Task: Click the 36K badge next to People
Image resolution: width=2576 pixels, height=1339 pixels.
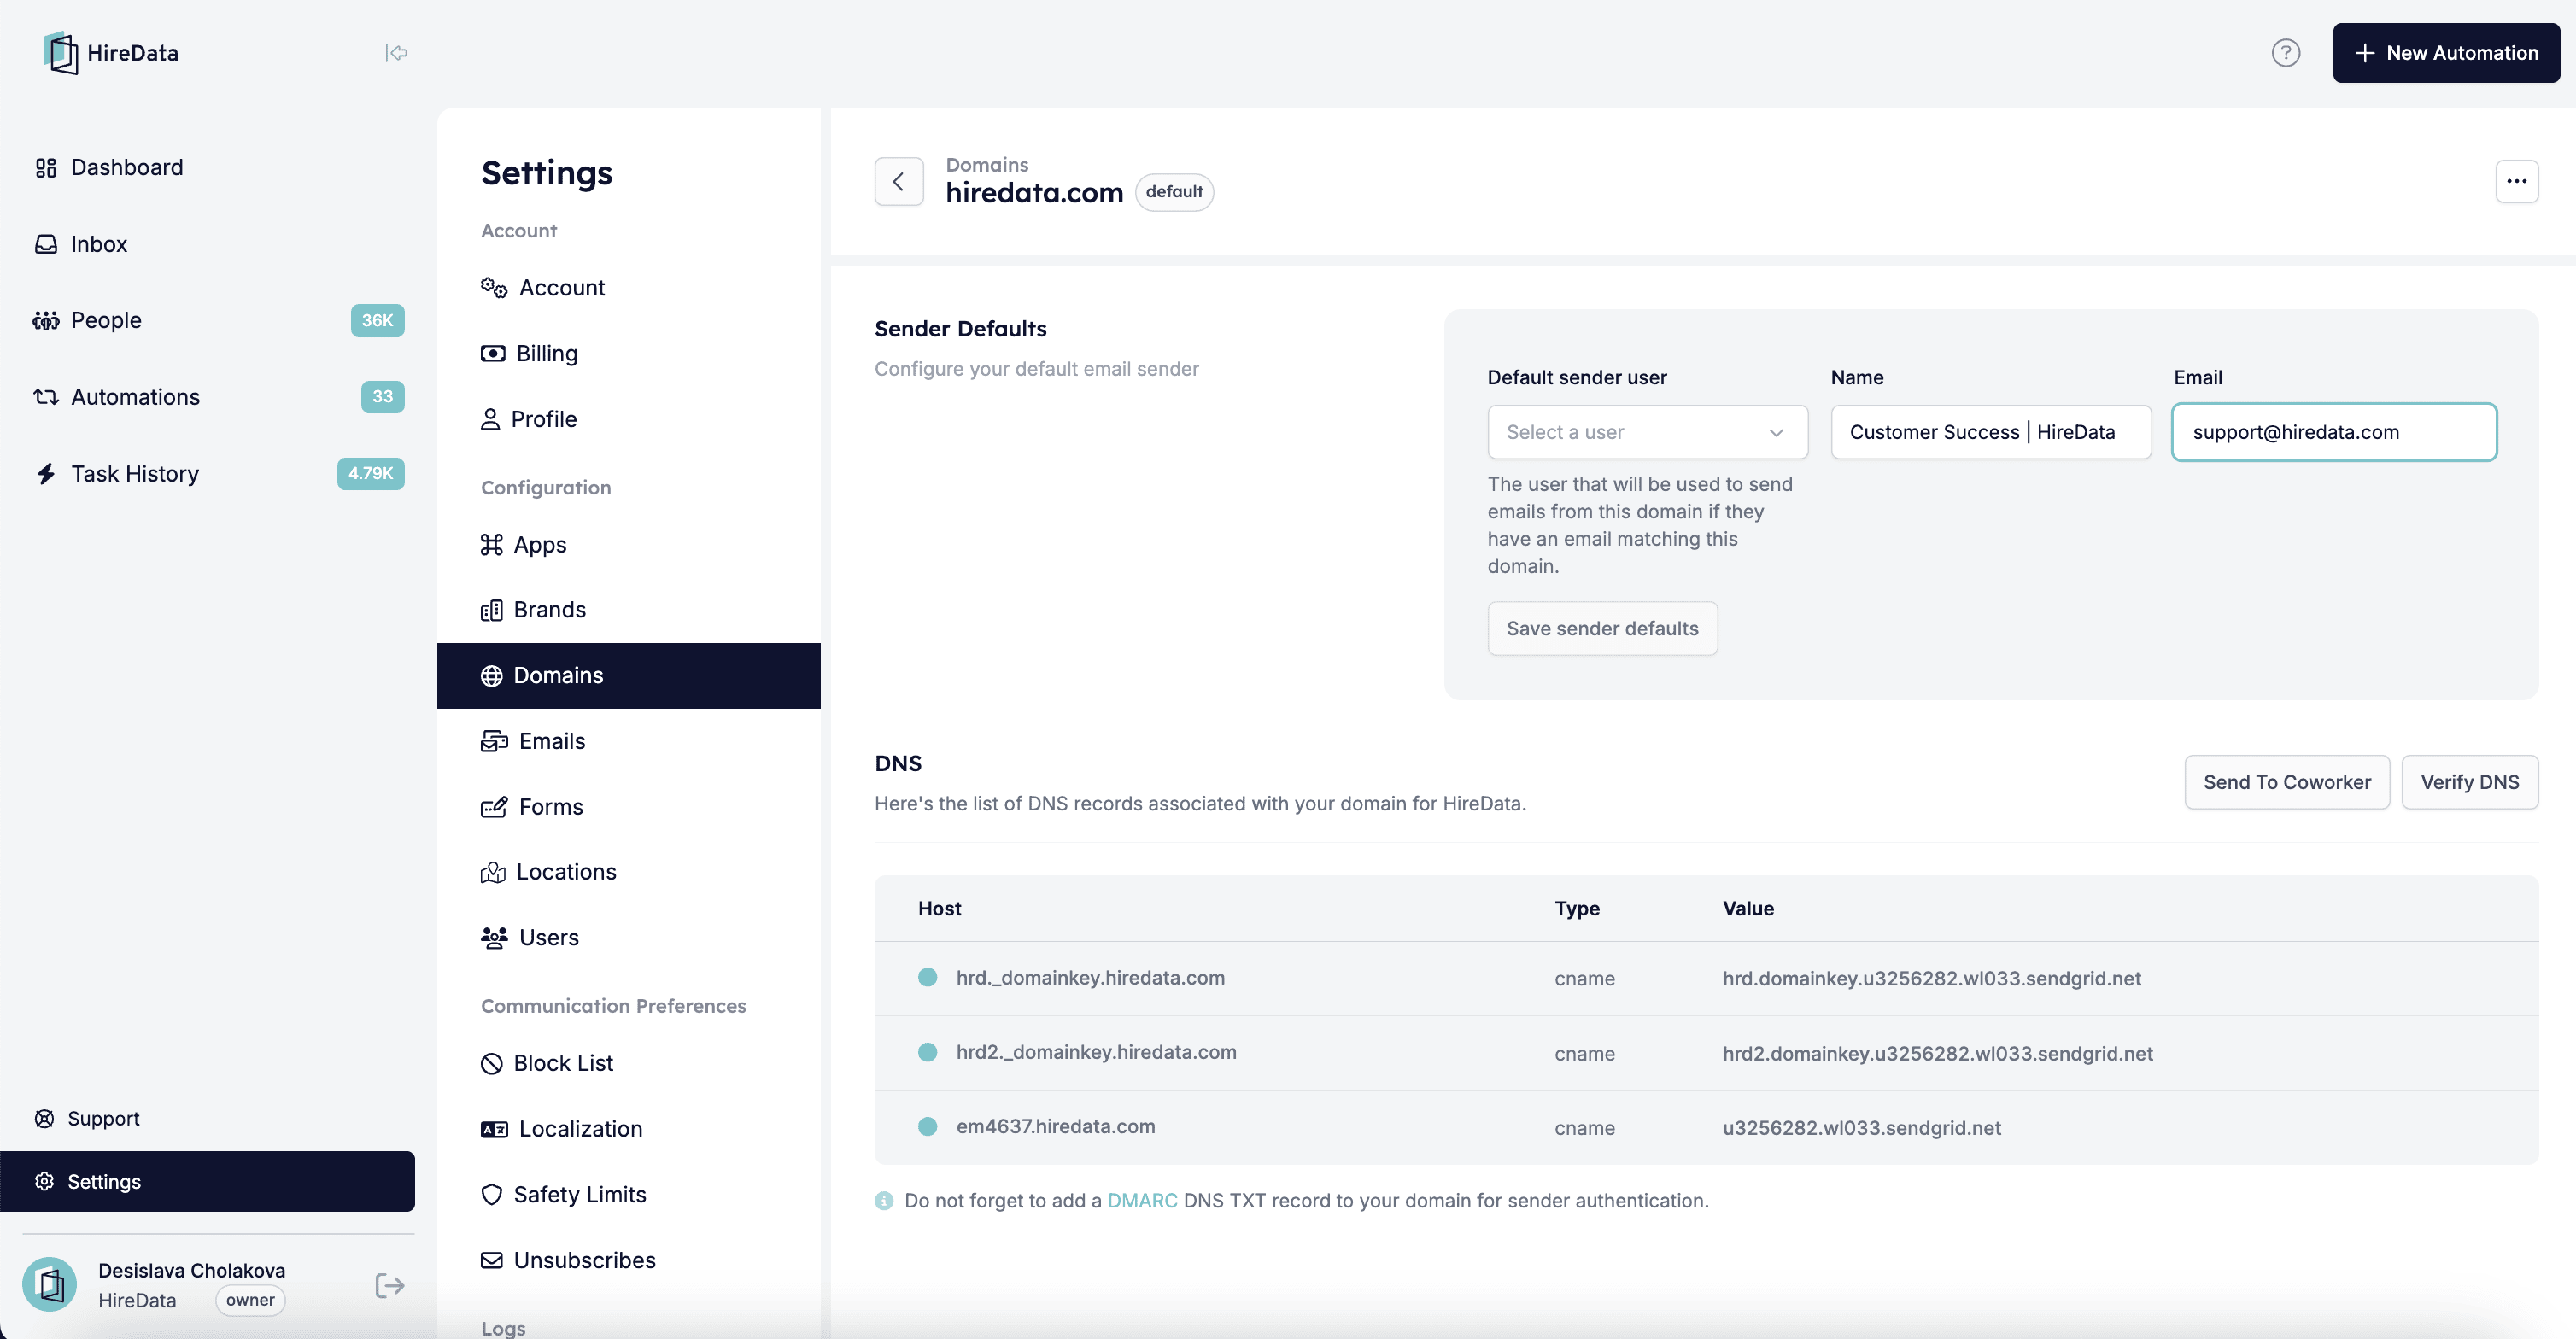Action: 377,321
